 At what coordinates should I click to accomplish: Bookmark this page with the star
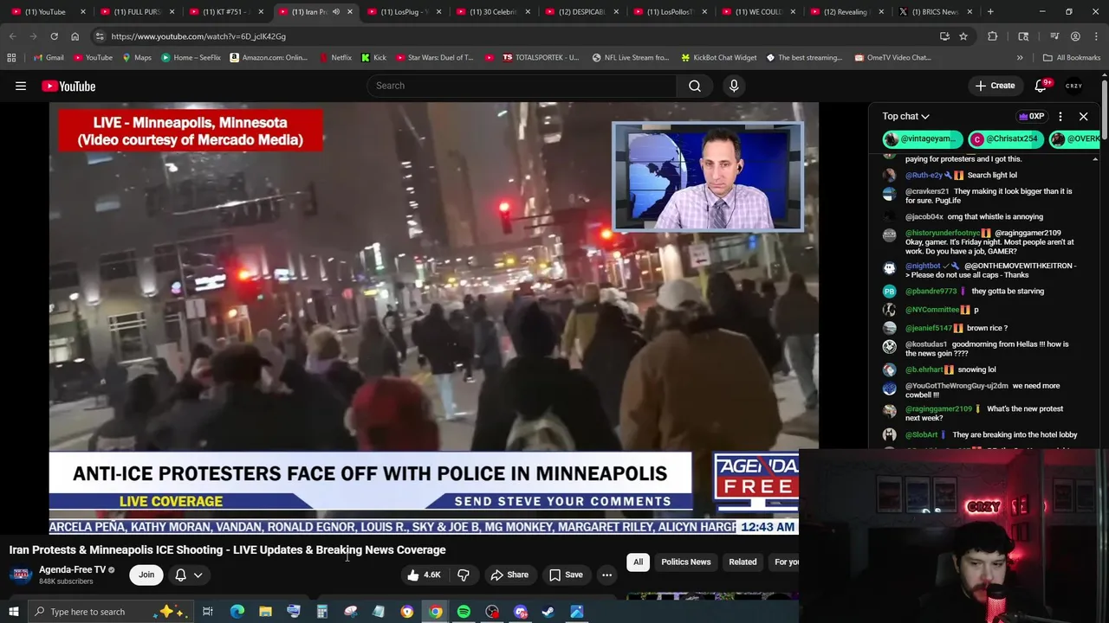(x=963, y=36)
